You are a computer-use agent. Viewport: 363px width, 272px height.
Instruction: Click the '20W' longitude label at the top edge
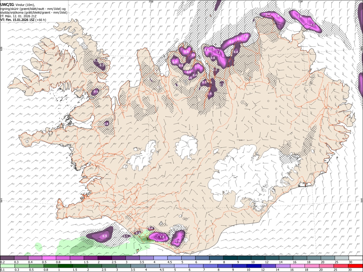coord(151,1)
